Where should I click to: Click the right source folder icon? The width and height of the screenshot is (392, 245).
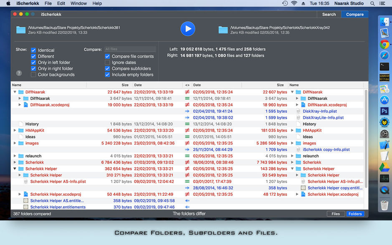coord(223,30)
